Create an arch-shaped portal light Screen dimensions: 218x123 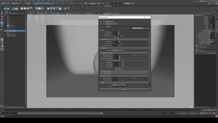pyautogui.click(x=31, y=9)
